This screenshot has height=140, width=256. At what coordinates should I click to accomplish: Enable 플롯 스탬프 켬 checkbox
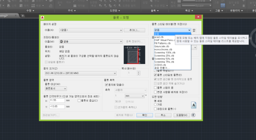pyautogui.click(x=155, y=88)
